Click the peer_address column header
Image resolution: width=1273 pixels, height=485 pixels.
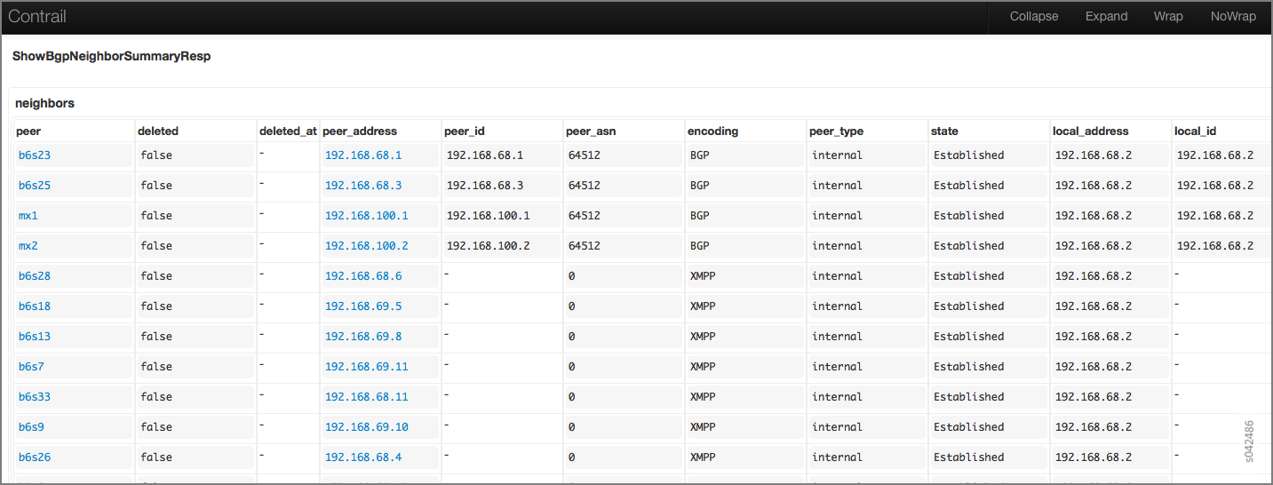tap(360, 131)
